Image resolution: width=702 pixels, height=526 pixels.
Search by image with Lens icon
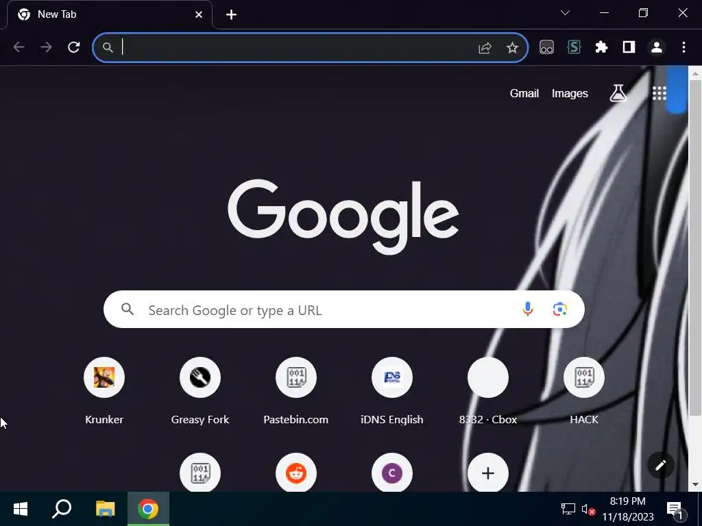559,309
